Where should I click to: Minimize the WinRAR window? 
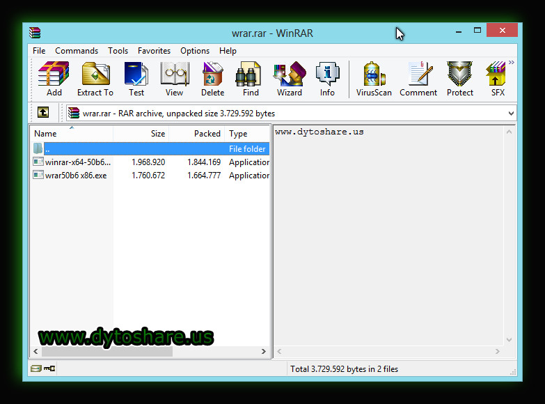[459, 31]
